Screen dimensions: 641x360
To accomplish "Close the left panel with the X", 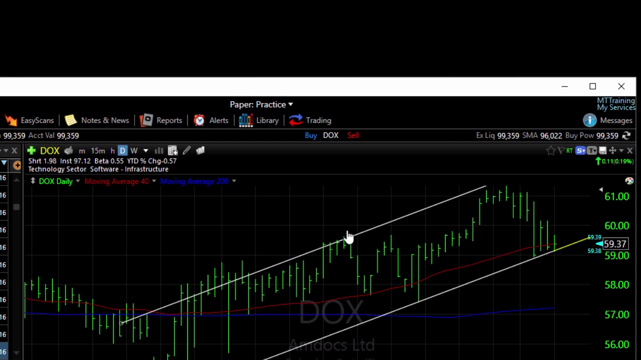I will point(14,150).
